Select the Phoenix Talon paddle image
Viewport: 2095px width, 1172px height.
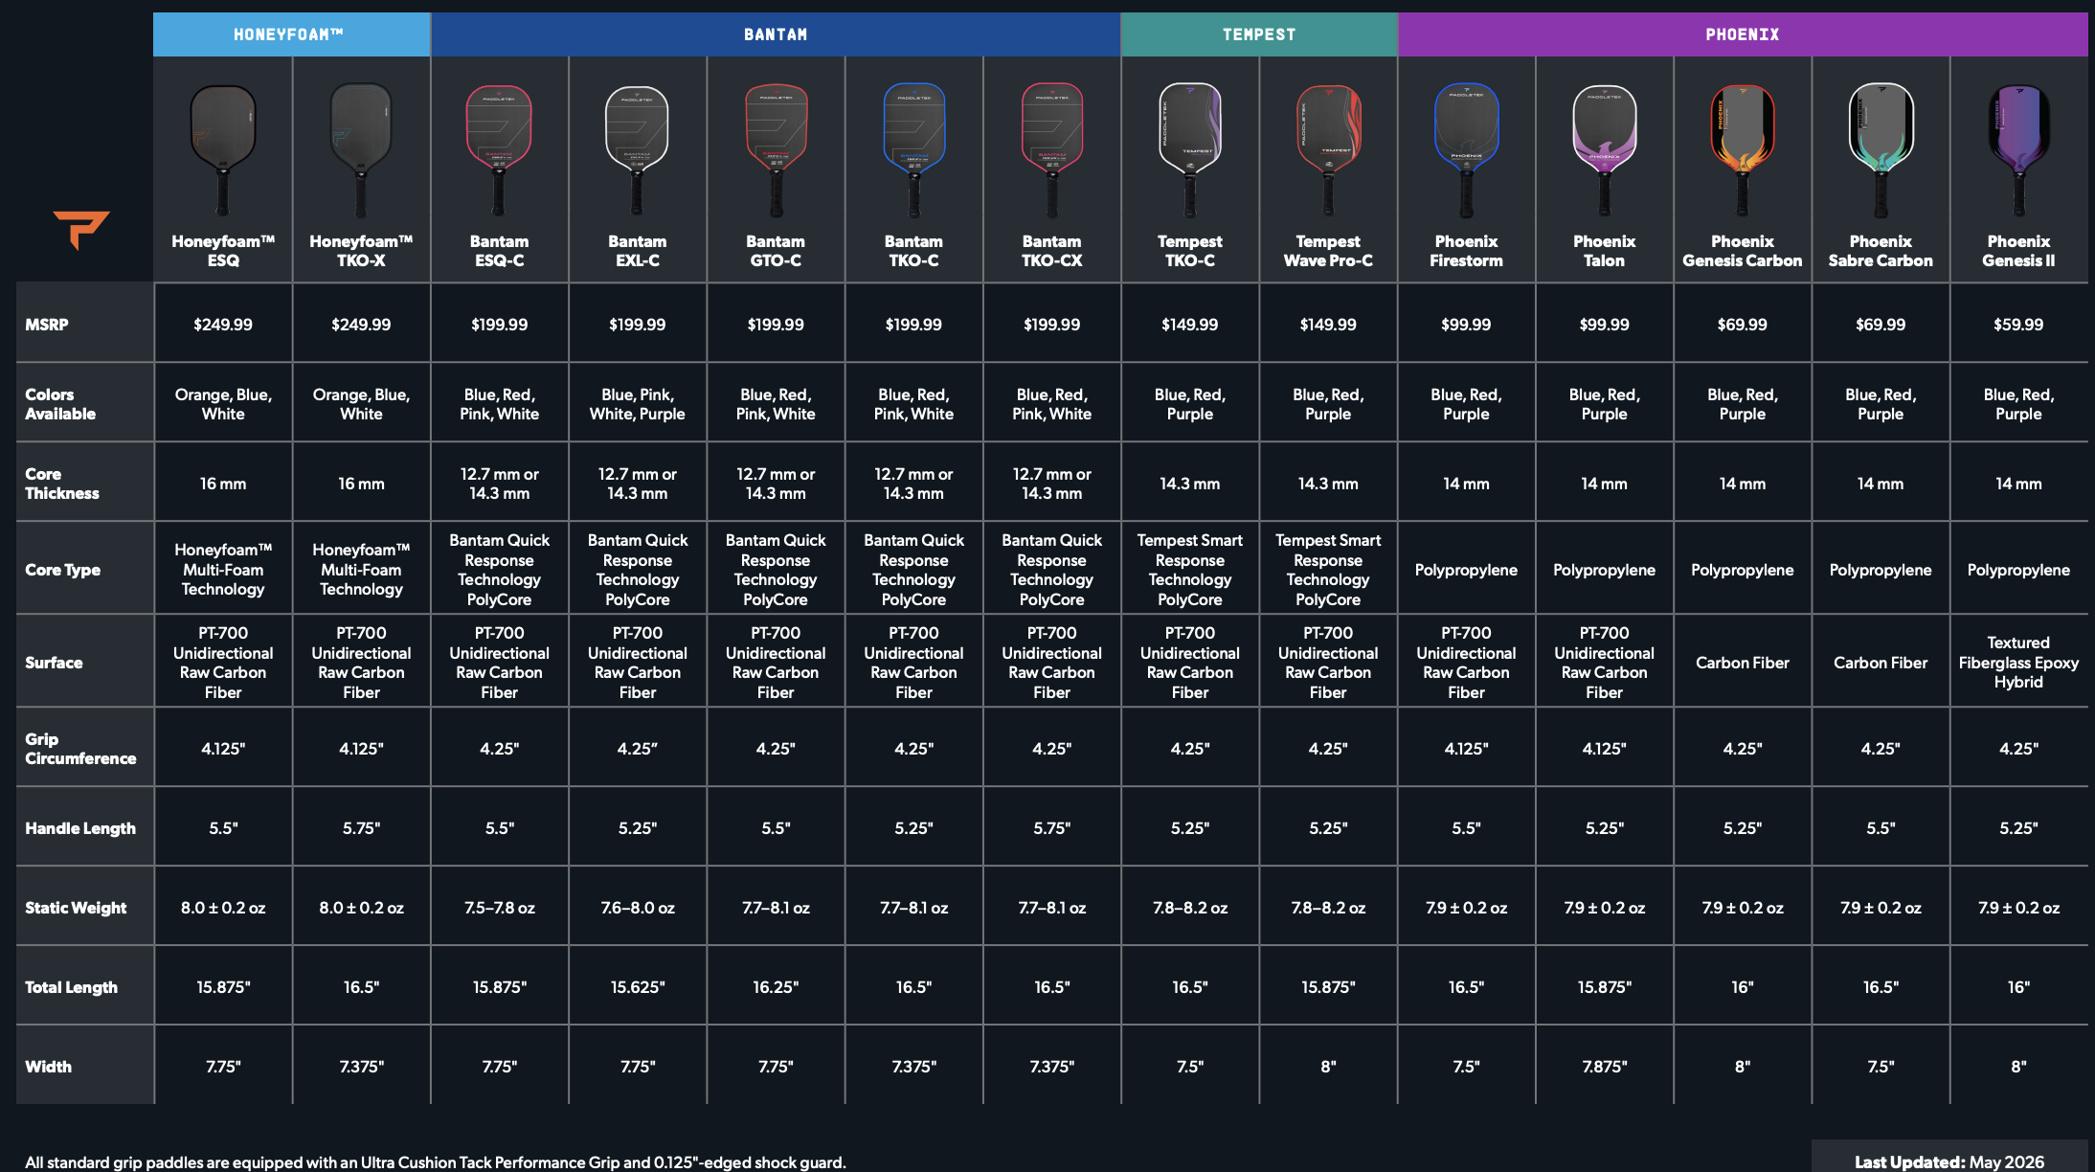1605,149
